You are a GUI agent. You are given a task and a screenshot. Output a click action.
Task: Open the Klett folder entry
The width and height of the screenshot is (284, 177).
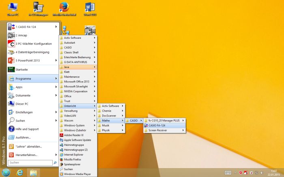78,72
